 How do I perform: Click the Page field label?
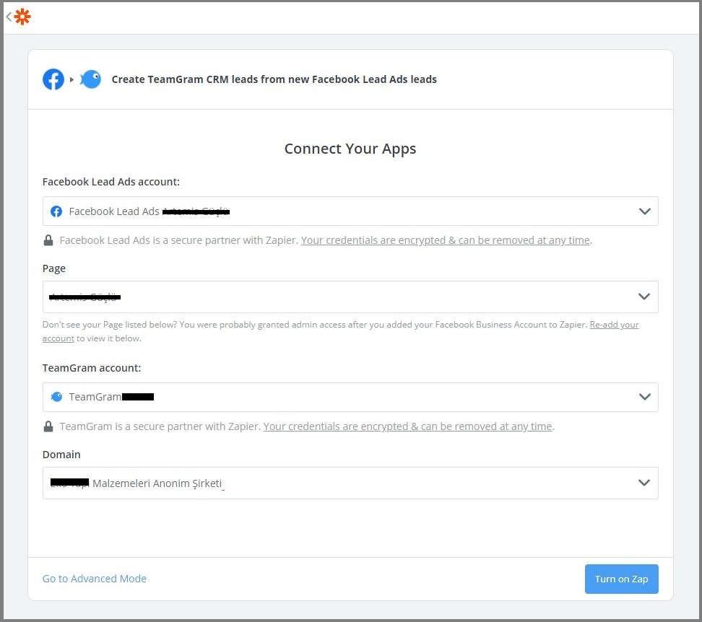[53, 268]
